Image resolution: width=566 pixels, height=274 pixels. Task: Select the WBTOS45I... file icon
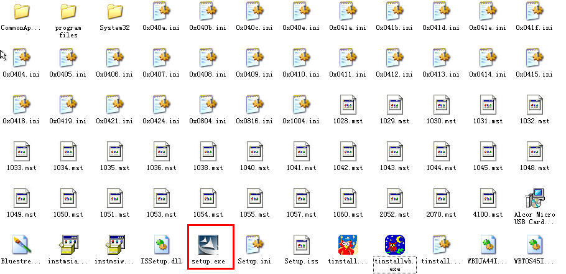[535, 245]
